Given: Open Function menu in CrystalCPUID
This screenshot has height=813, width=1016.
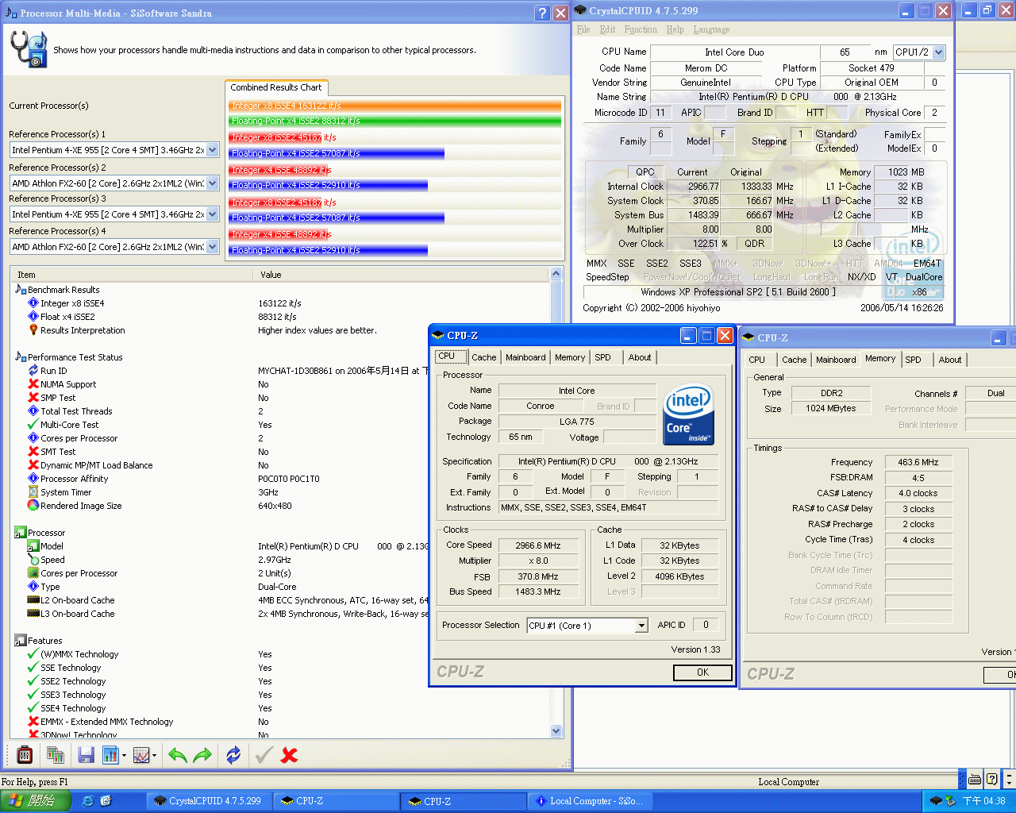Looking at the screenshot, I should point(641,29).
